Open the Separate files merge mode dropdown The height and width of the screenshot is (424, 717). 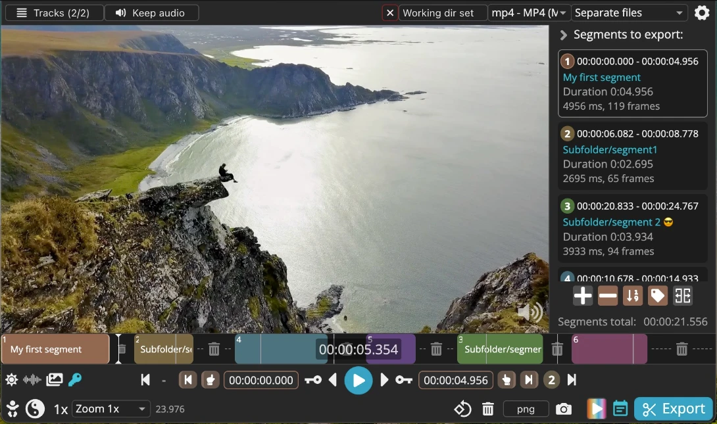[x=629, y=12]
